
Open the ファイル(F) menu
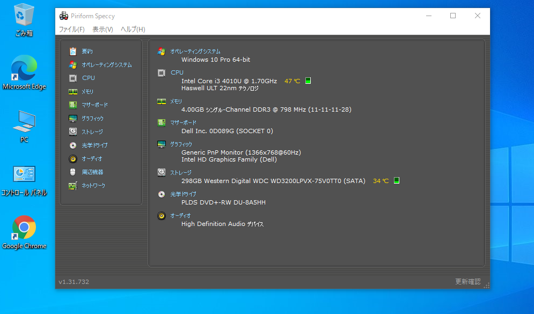[71, 30]
